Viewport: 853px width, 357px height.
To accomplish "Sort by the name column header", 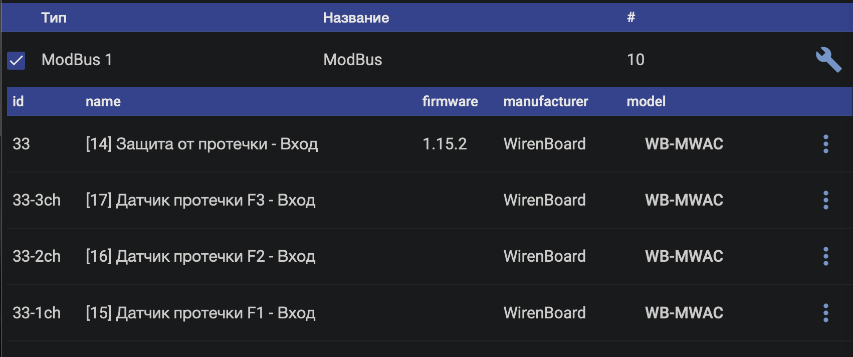I will pyautogui.click(x=103, y=101).
